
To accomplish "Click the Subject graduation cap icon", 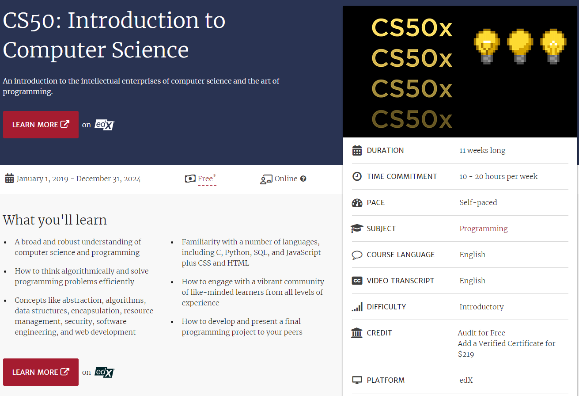I will (357, 228).
